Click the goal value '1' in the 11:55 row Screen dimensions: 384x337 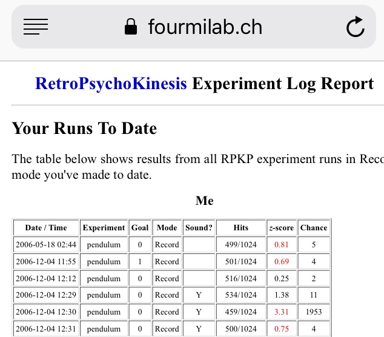coord(140,261)
